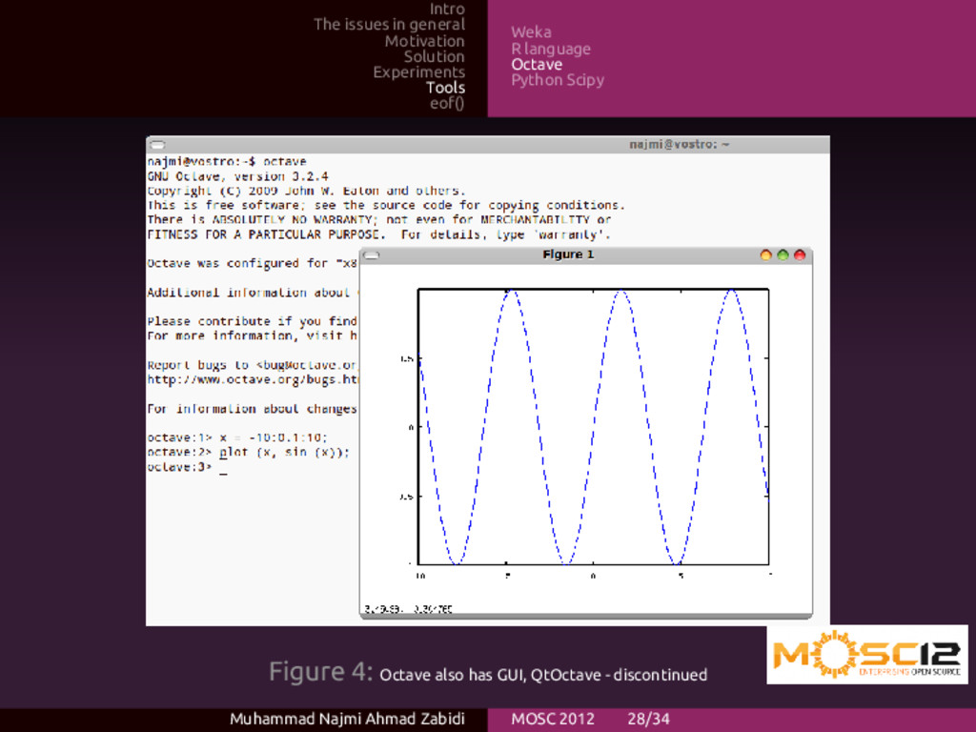Screen dimensions: 976x732
Task: Click the Figure 4 caption text
Action: pos(488,673)
